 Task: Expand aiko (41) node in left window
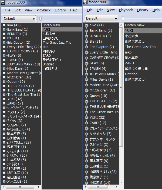click(x=4, y=25)
